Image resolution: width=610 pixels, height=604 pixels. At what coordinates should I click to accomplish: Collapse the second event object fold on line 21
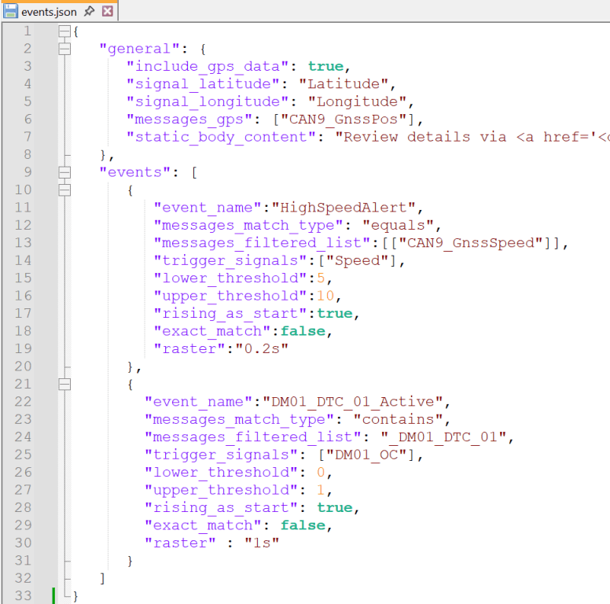(x=64, y=384)
